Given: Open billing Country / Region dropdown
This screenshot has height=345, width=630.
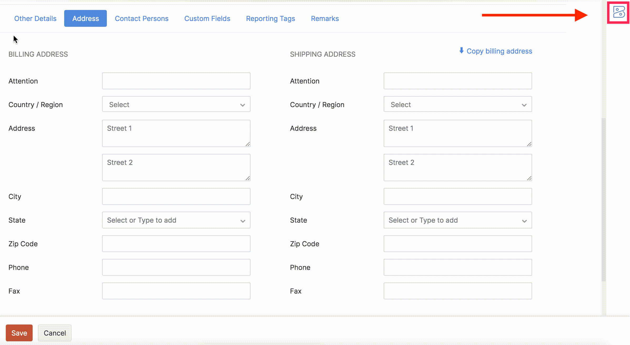Looking at the screenshot, I should tap(176, 104).
